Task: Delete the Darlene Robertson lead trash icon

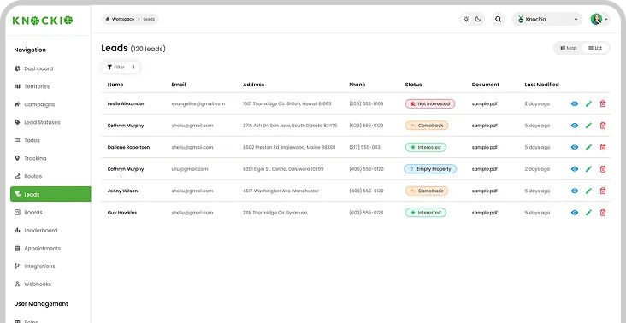Action: pos(603,147)
